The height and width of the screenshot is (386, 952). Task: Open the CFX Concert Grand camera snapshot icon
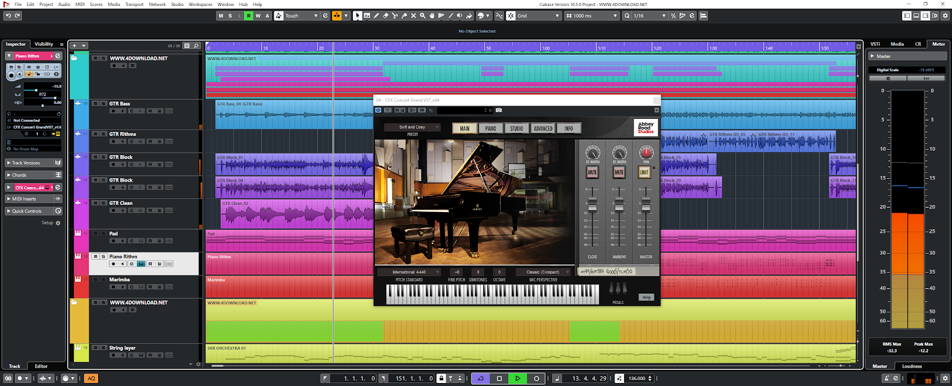pos(499,110)
